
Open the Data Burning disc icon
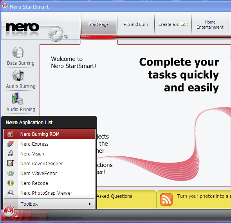tap(18, 52)
